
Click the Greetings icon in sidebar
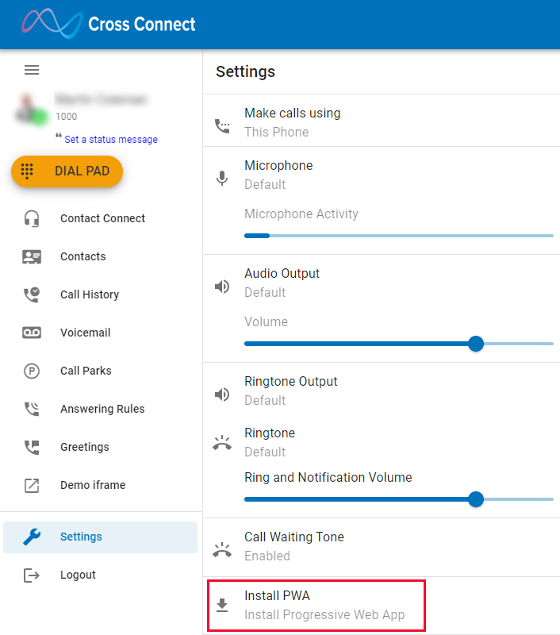[32, 447]
